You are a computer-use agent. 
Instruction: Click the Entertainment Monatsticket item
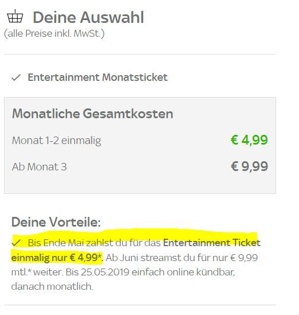97,77
